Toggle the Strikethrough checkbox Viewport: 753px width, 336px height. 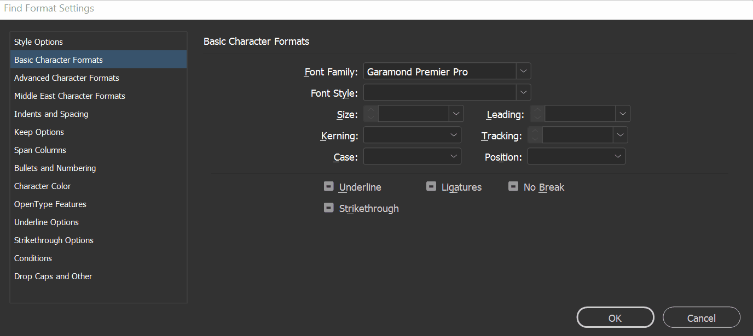coord(329,208)
